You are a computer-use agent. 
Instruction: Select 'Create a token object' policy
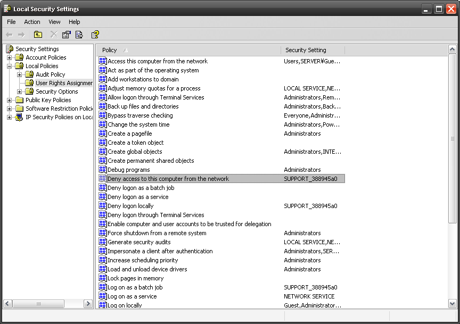click(x=136, y=142)
